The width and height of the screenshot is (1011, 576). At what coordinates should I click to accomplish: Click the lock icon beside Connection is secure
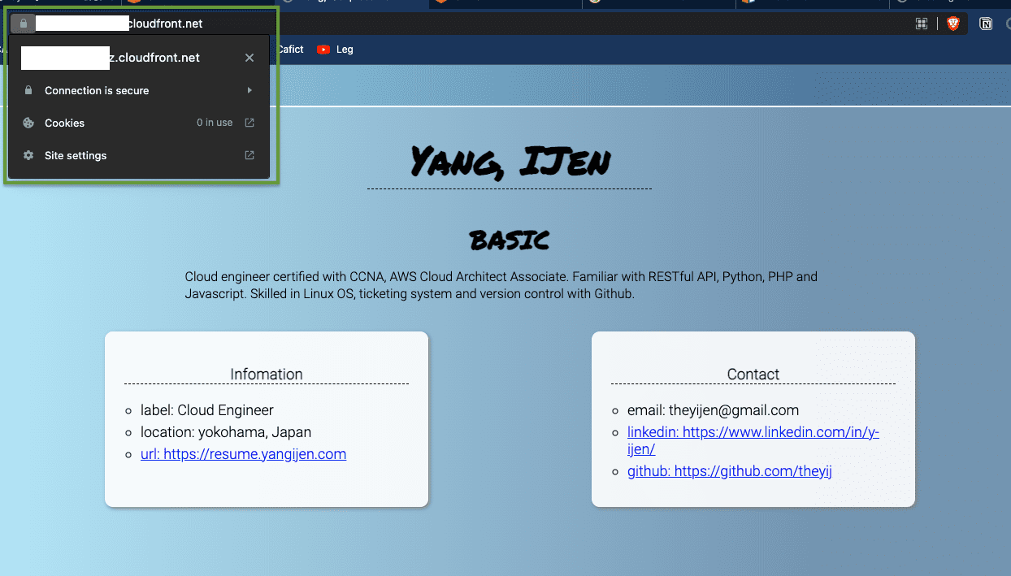[28, 91]
